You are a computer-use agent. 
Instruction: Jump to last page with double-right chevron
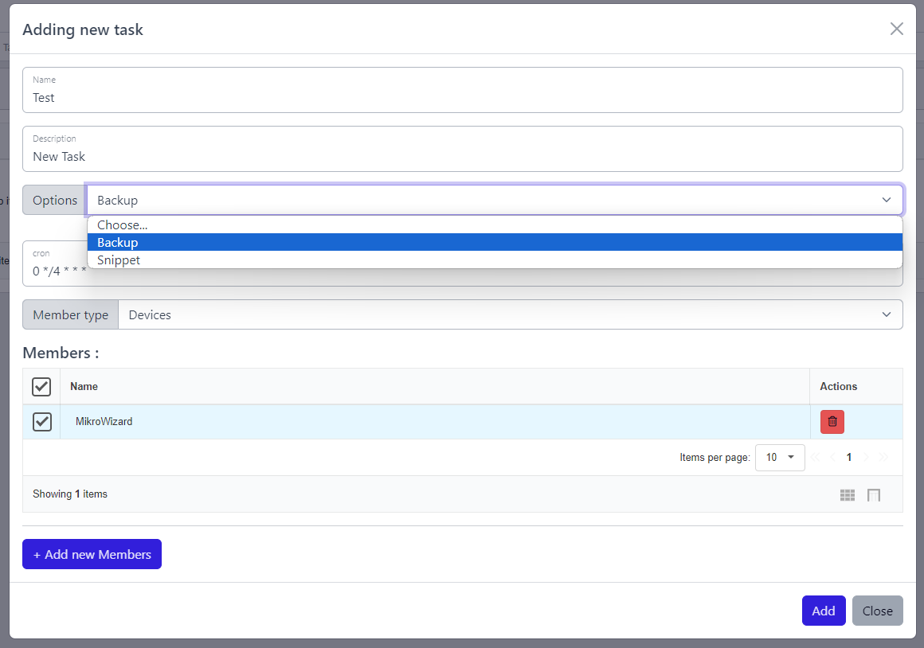(883, 457)
